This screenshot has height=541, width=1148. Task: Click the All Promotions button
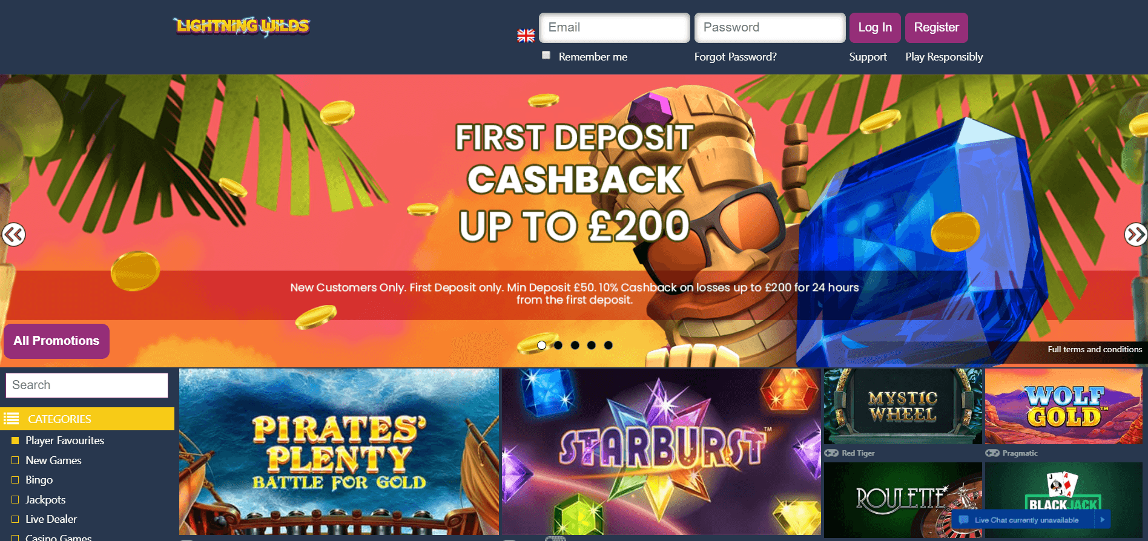tap(56, 341)
